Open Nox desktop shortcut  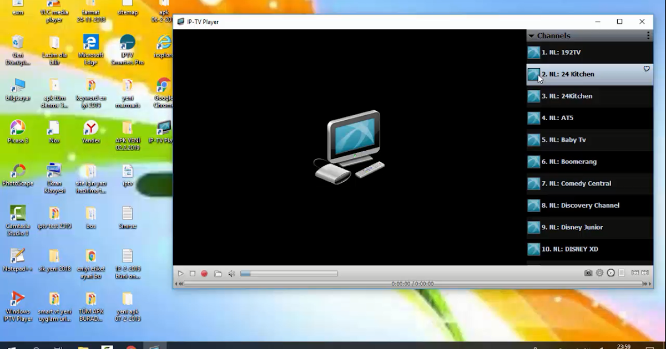coord(54,132)
